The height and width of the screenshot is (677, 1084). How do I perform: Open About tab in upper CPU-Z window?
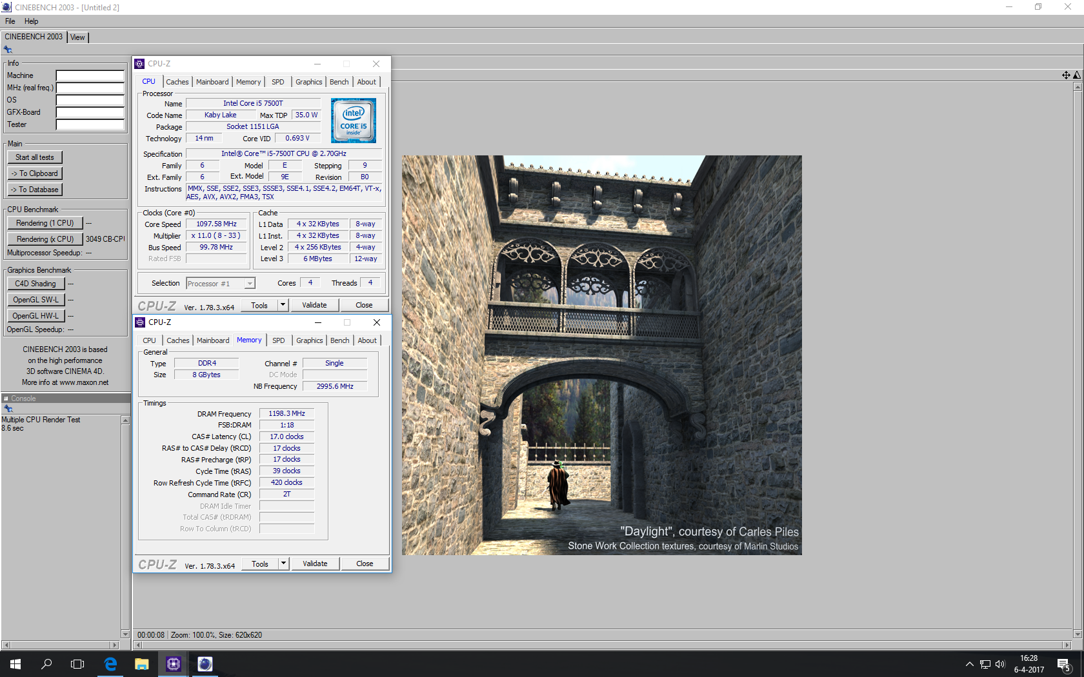(366, 82)
